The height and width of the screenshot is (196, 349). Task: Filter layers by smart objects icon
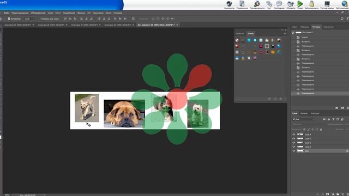tap(342, 119)
